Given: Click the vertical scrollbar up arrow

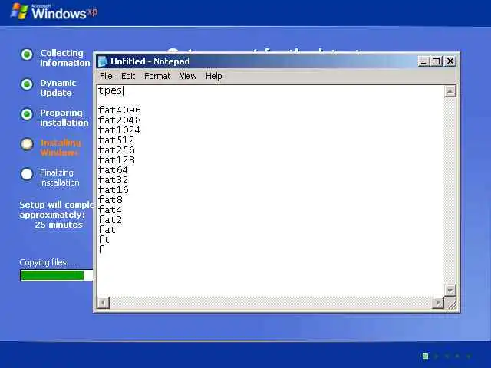Looking at the screenshot, I should pyautogui.click(x=450, y=91).
